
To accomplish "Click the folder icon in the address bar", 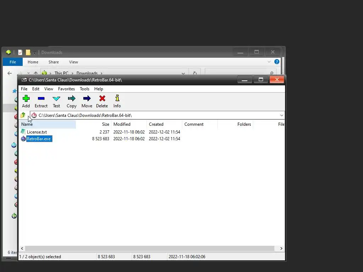I will click(x=34, y=115).
